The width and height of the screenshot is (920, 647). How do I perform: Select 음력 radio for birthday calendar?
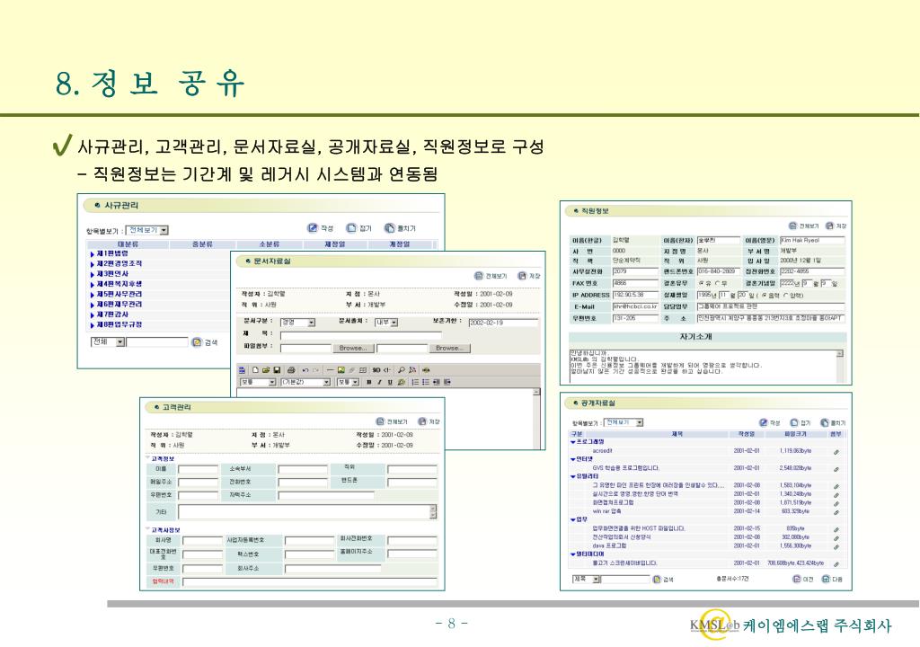tap(764, 296)
